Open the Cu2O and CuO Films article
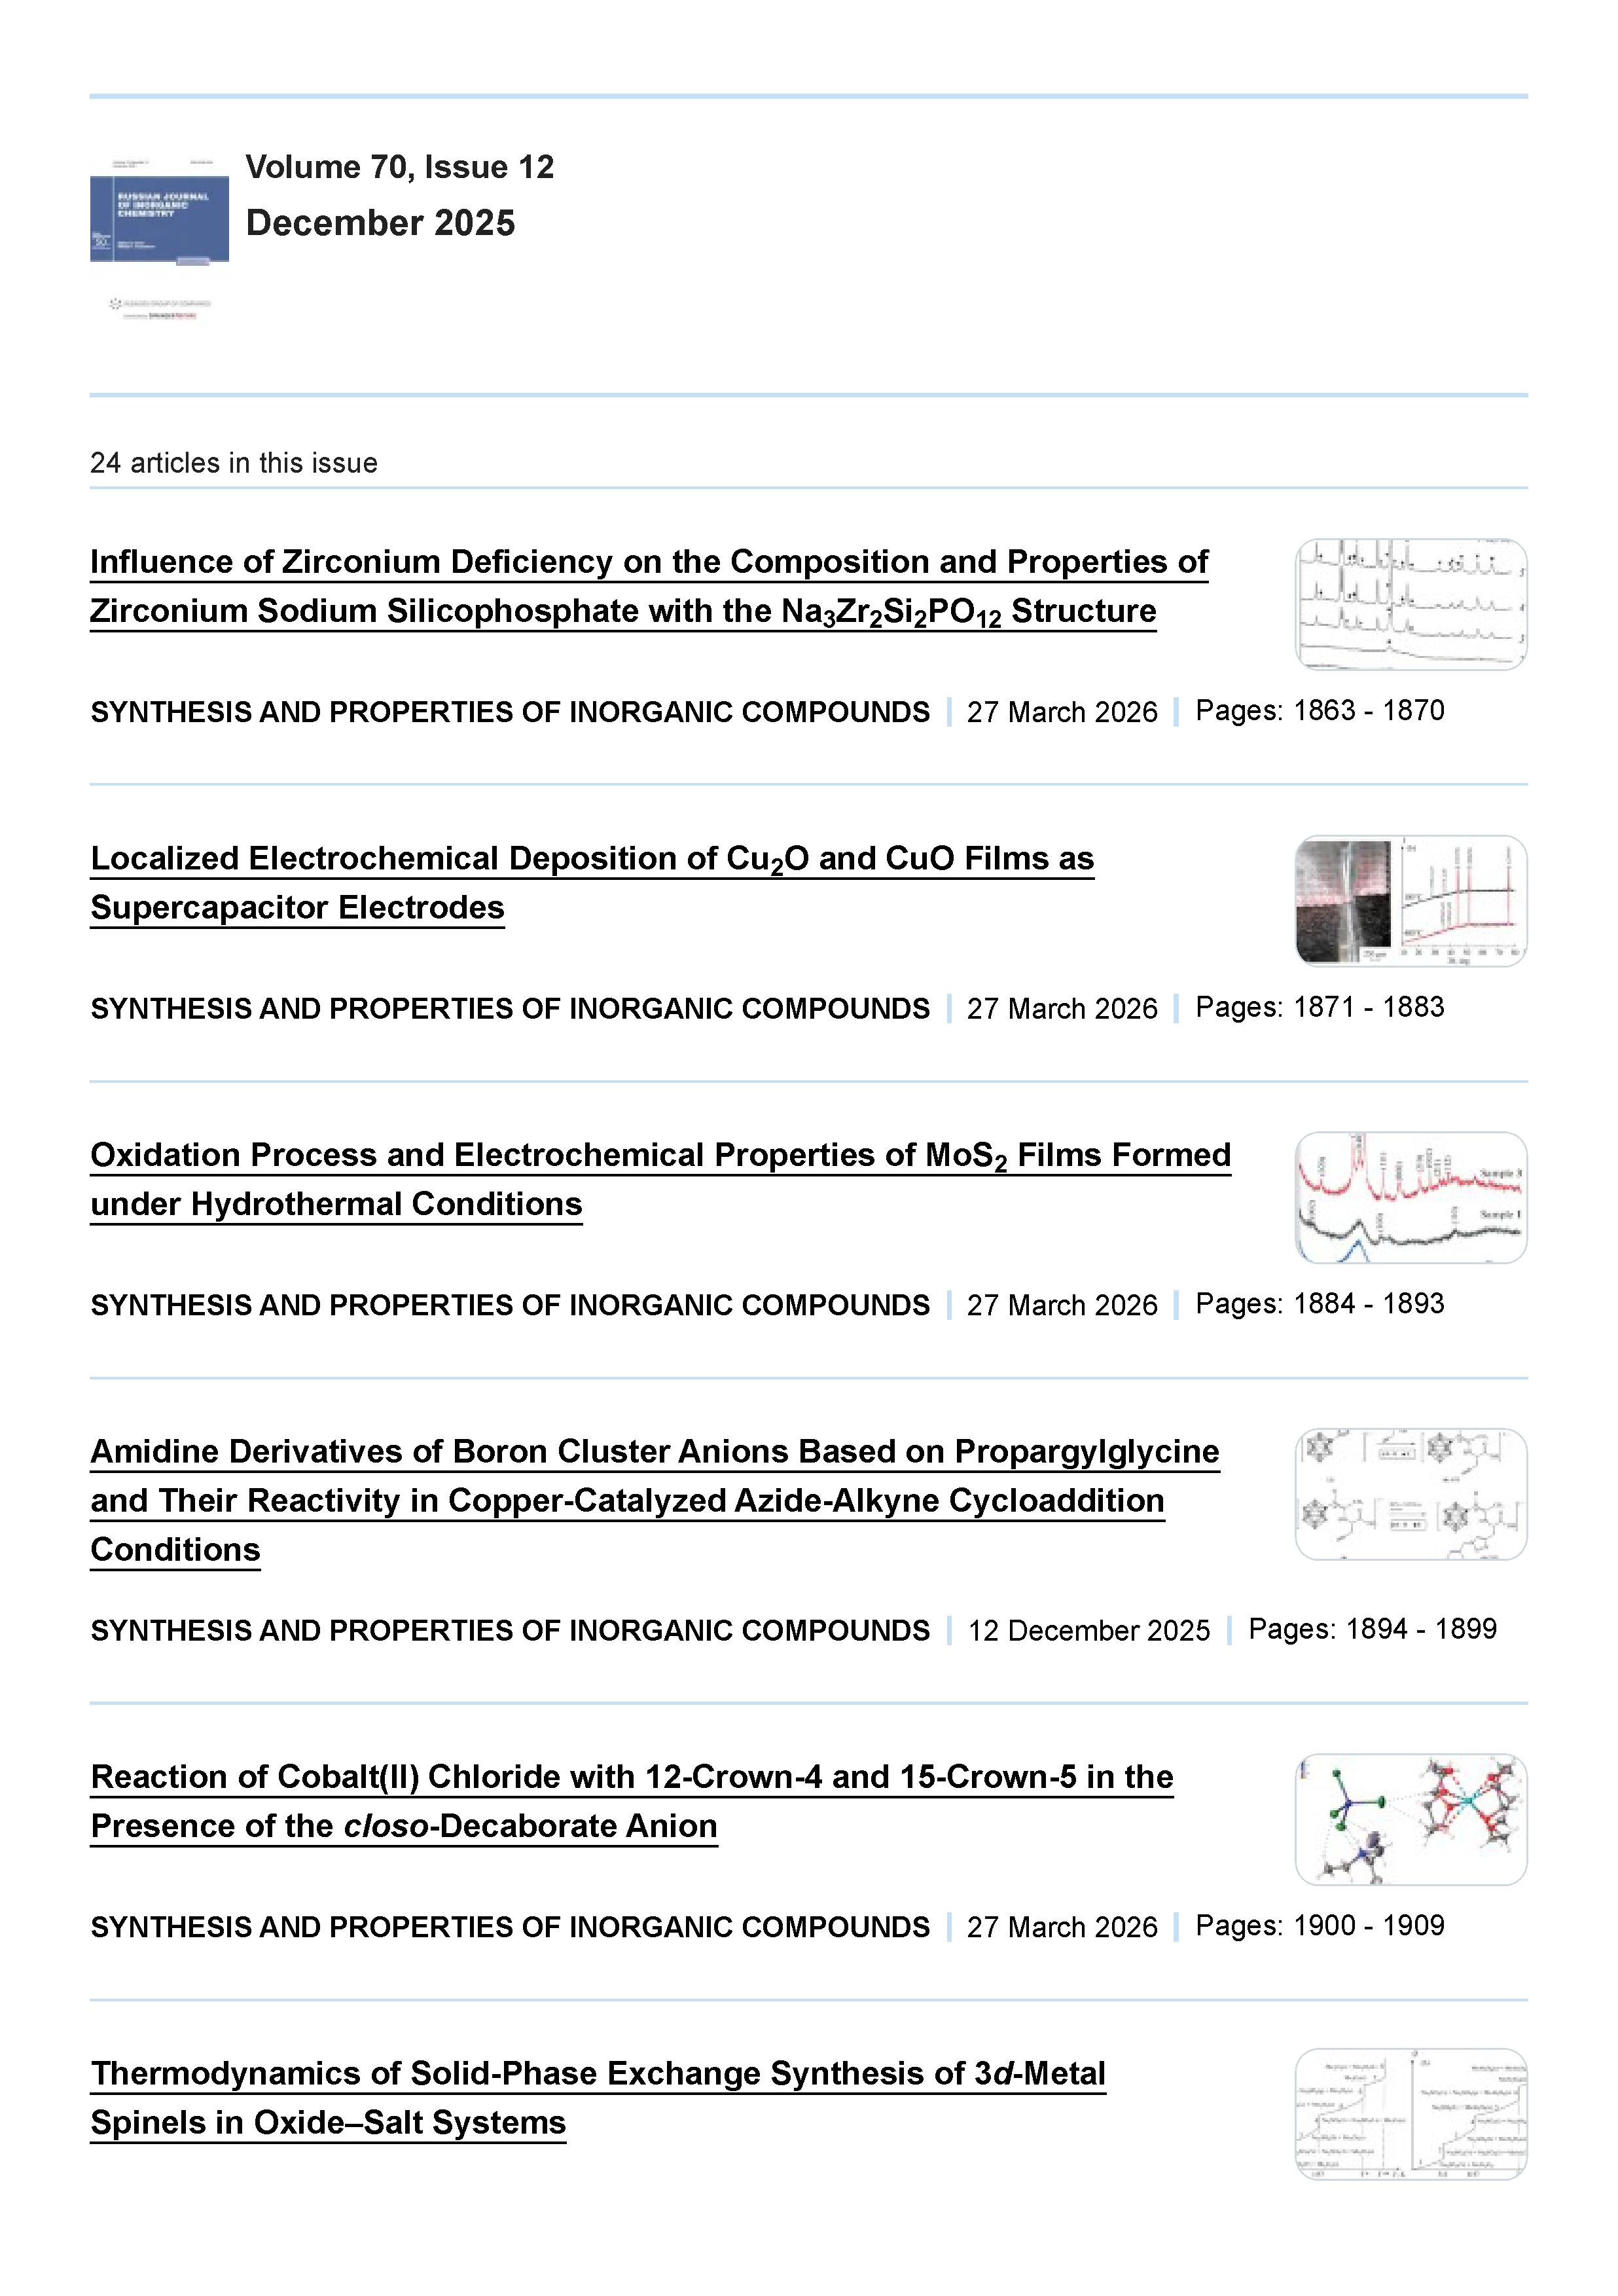Screen dimensions: 1618x2296 pyautogui.click(x=592, y=860)
